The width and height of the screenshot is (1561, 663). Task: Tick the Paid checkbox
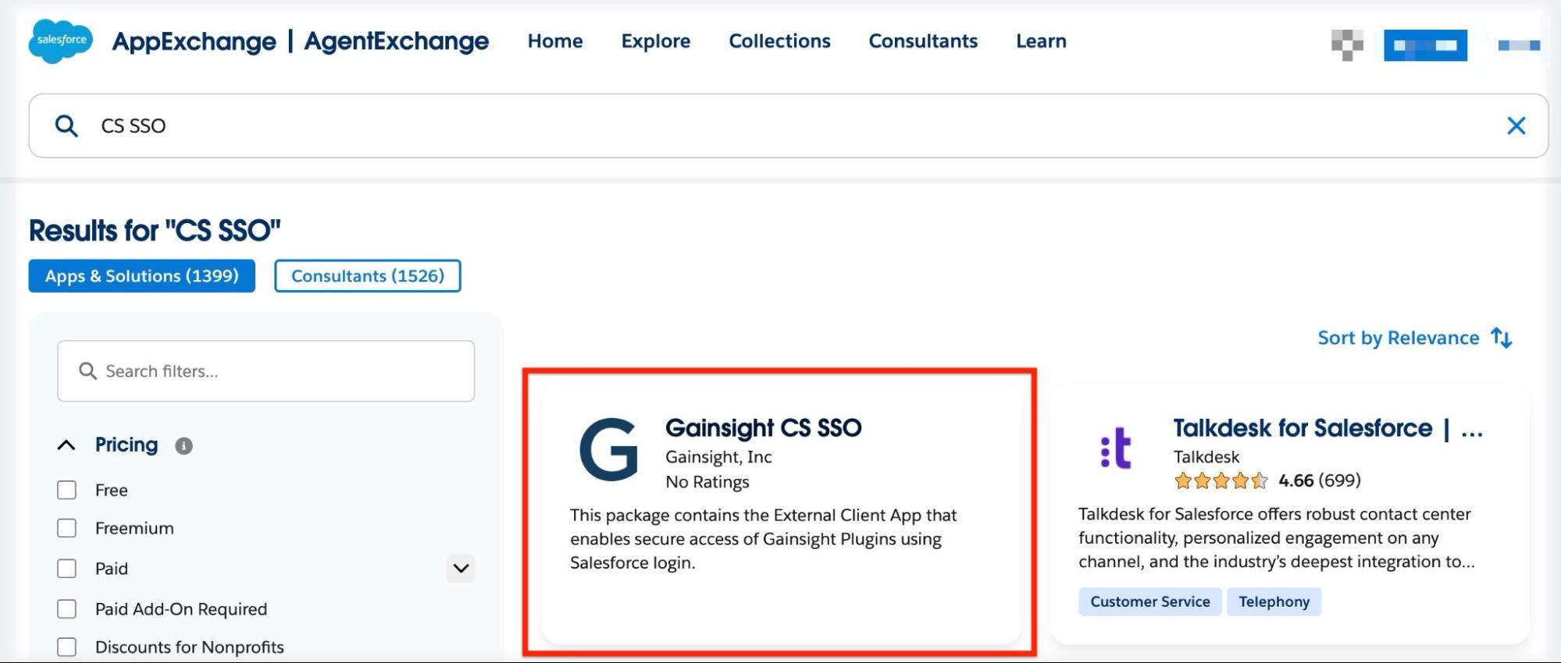click(67, 569)
